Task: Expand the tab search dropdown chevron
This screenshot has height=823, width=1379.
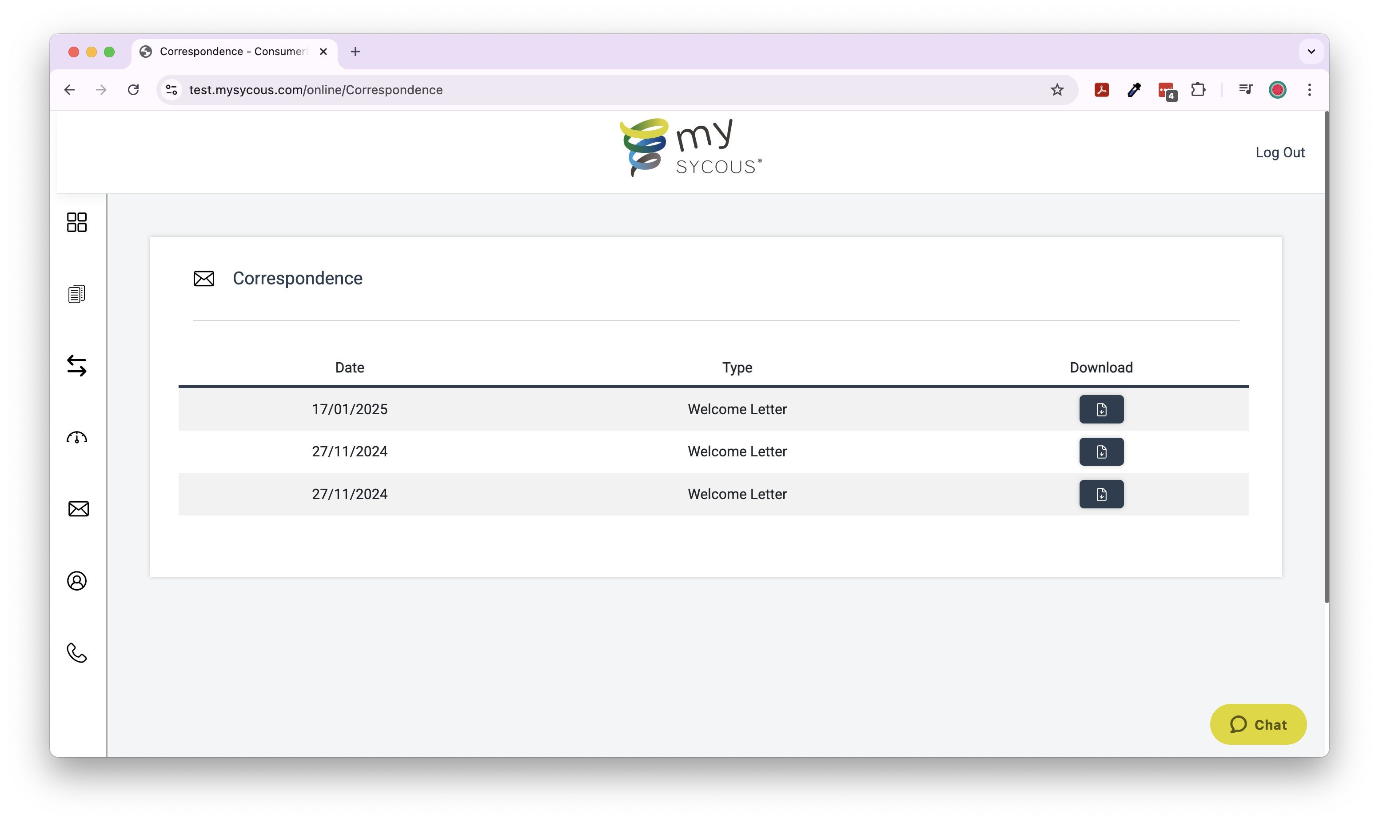Action: [x=1311, y=52]
